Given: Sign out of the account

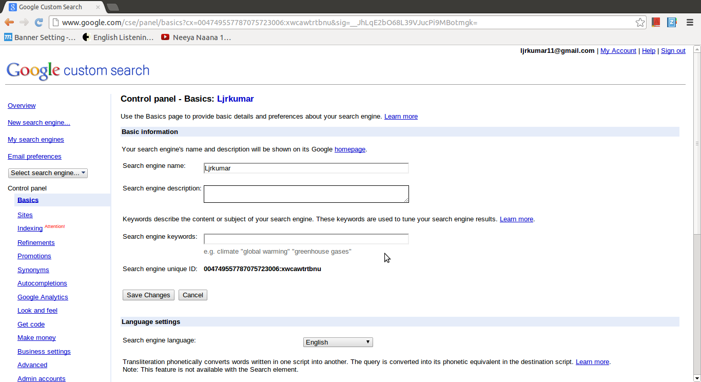Looking at the screenshot, I should [673, 51].
